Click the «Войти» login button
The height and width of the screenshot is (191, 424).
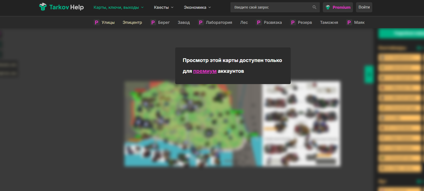click(x=364, y=7)
